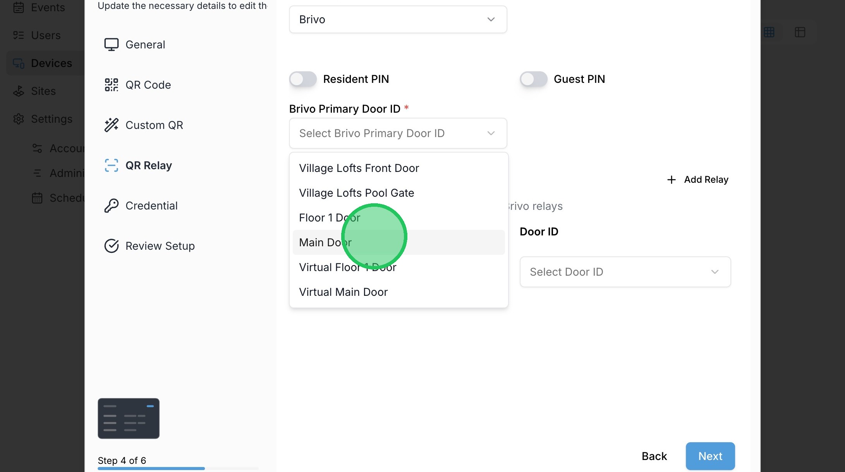Open the QR Code step icon
The height and width of the screenshot is (472, 845).
coord(111,85)
